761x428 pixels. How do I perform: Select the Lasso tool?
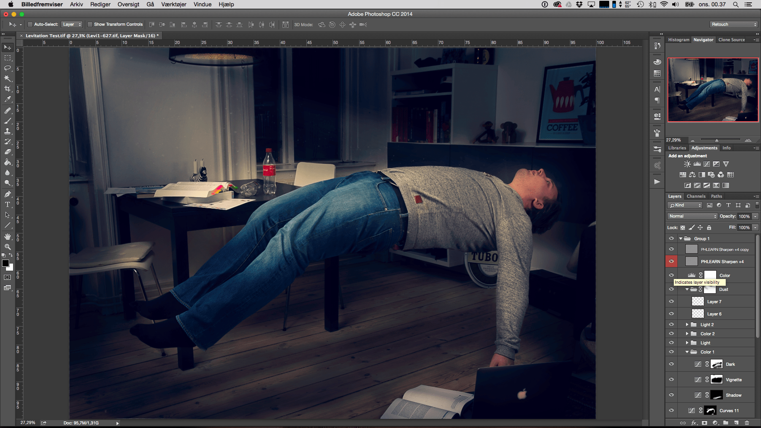click(8, 68)
